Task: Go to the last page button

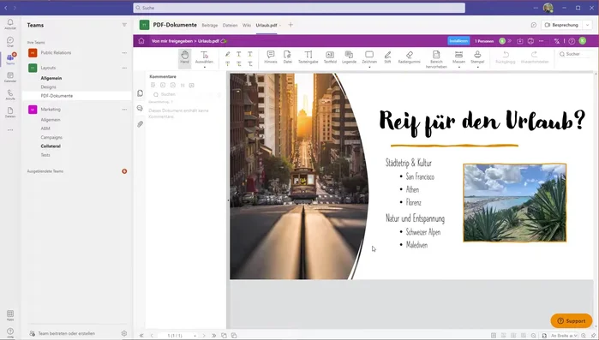Action: (213, 336)
